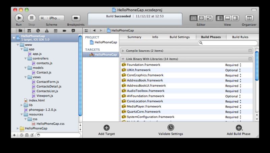
Task: Collapse the models folder
Action: click(x=26, y=68)
